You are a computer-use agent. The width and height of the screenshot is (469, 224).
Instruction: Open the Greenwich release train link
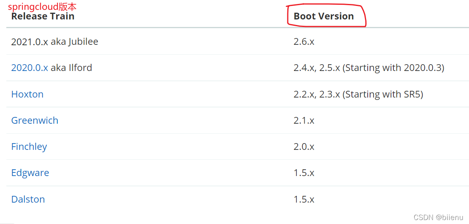35,121
